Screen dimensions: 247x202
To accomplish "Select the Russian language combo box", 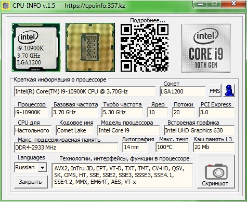I will point(30,167).
